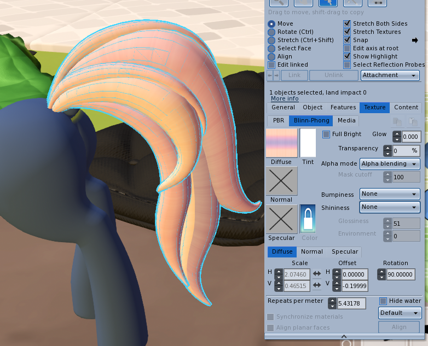Select the Move radio button

tap(271, 24)
